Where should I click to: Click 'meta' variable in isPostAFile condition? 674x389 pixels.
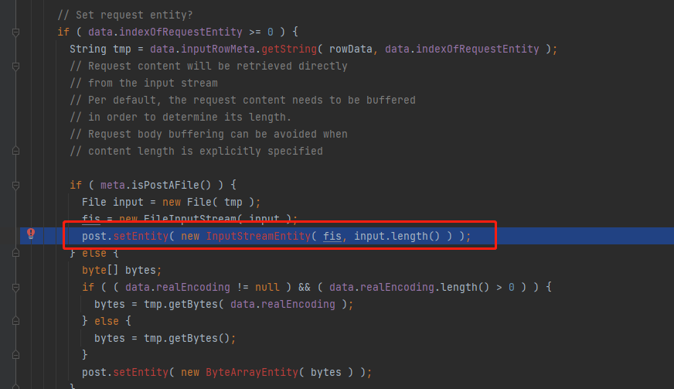pos(113,185)
